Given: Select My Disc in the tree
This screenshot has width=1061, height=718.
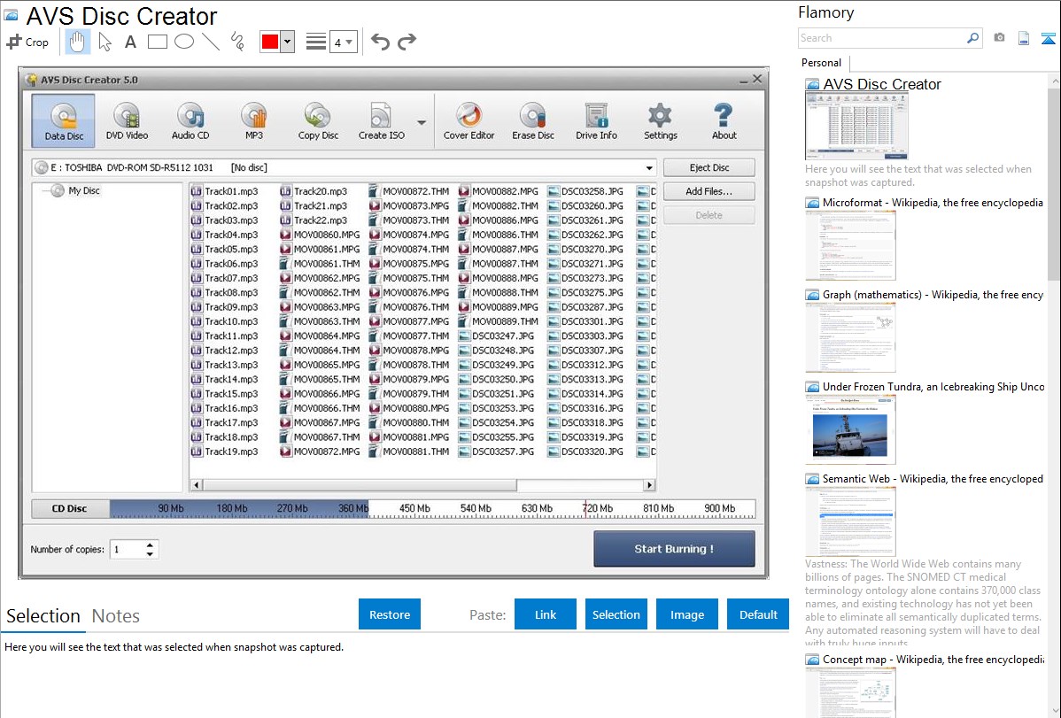Looking at the screenshot, I should click(x=76, y=191).
